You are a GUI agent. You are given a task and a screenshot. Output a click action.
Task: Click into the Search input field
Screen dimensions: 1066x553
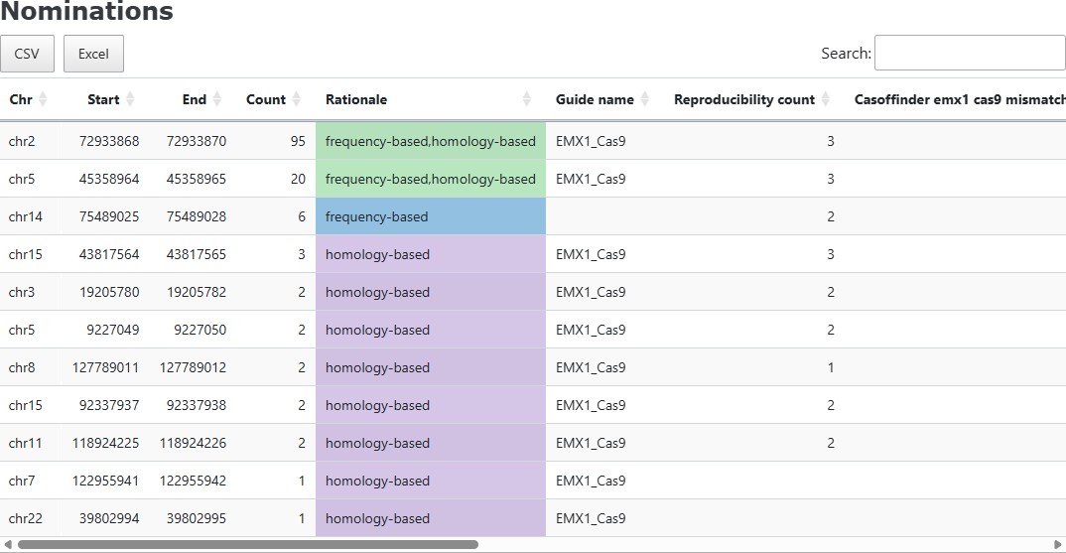(970, 53)
